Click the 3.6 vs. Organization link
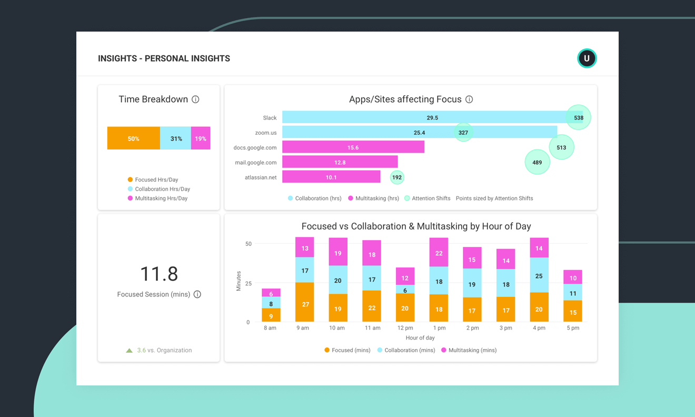Viewport: 695px width, 417px height. [x=159, y=350]
